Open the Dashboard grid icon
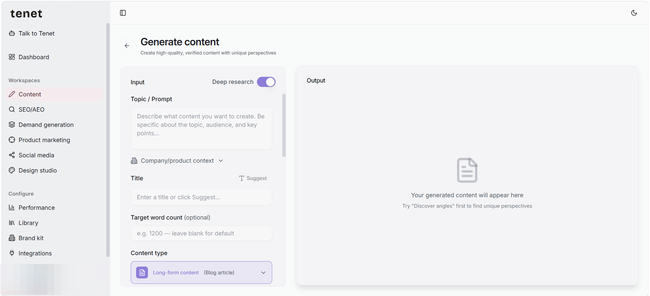The image size is (650, 296). click(x=12, y=57)
